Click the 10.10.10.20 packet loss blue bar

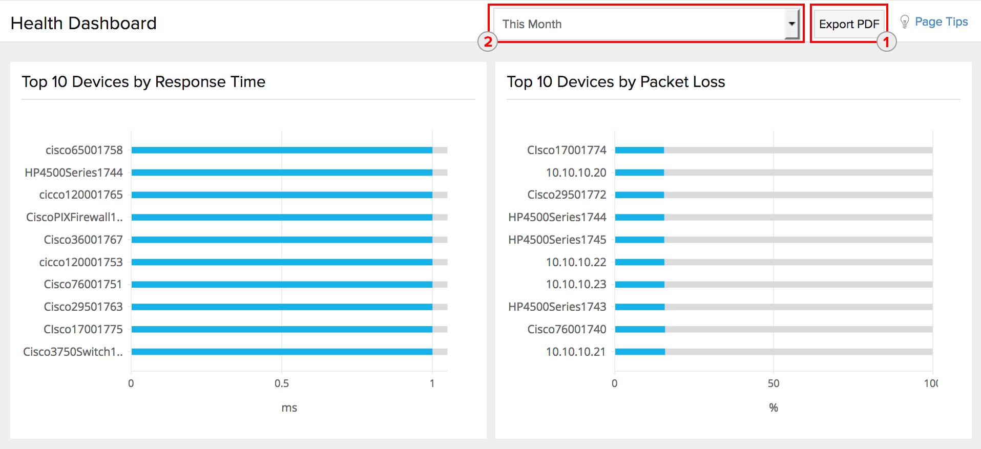click(639, 173)
